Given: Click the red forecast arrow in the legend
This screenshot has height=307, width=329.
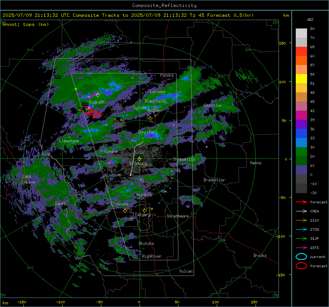Looking at the screenshot, I should 301,202.
